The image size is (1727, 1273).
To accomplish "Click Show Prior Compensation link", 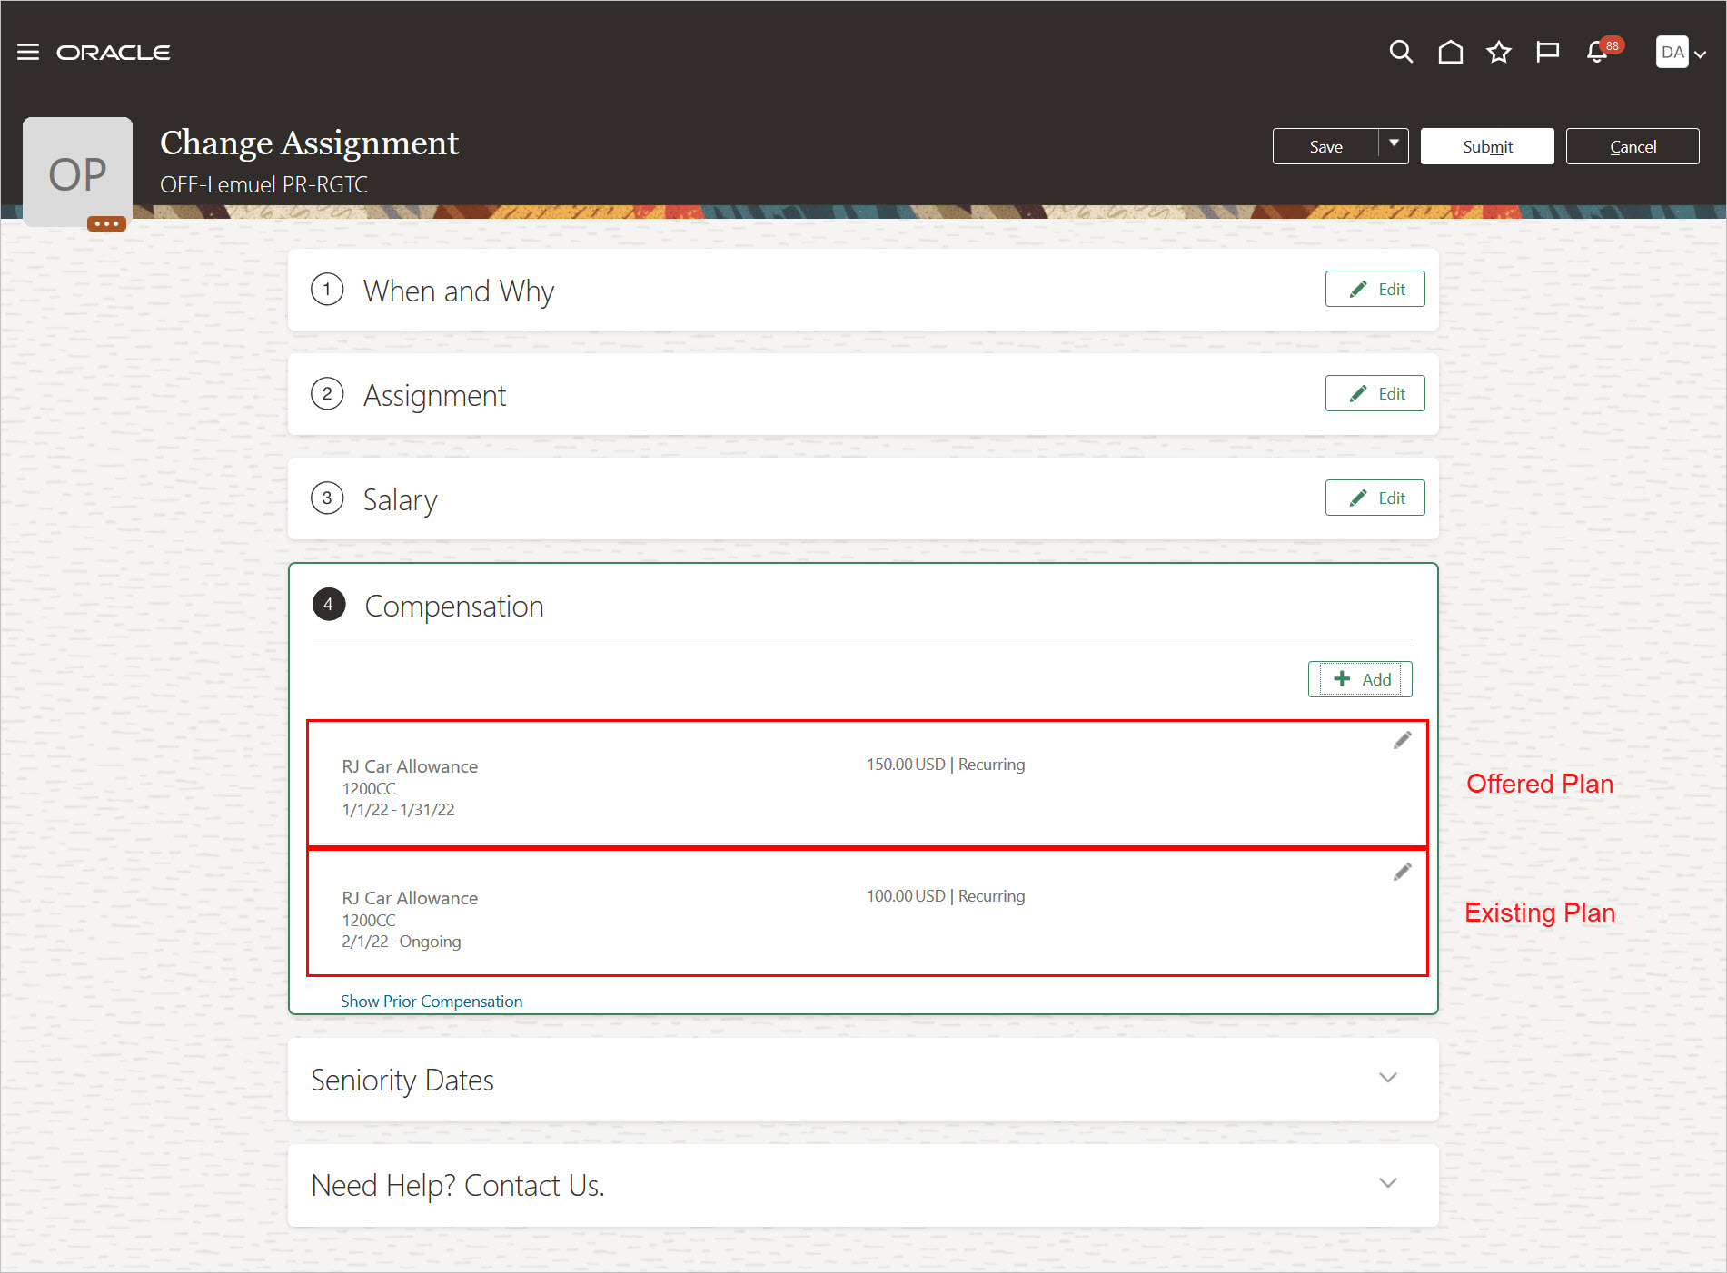I will pyautogui.click(x=432, y=1001).
